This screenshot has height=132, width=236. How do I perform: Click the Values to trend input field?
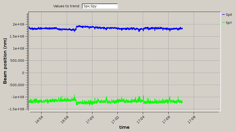100,6
